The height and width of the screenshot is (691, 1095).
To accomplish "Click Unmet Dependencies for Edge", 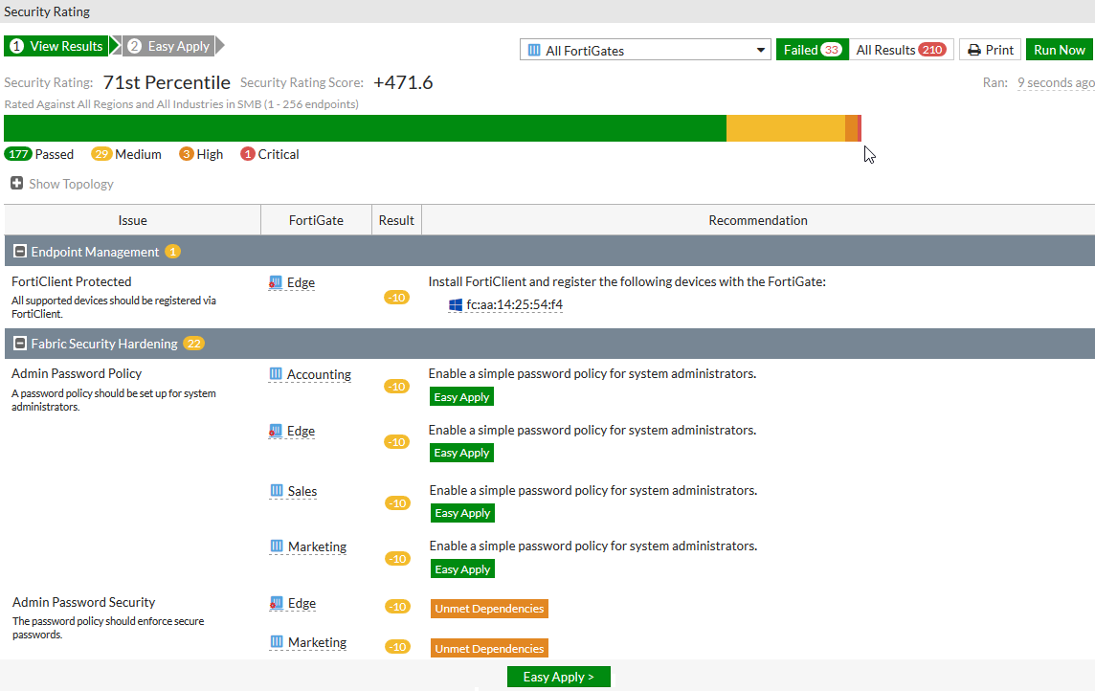I will coord(489,609).
